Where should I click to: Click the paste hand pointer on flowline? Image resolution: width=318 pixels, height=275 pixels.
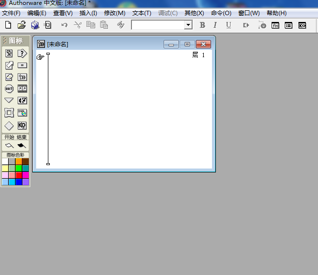tap(41, 57)
